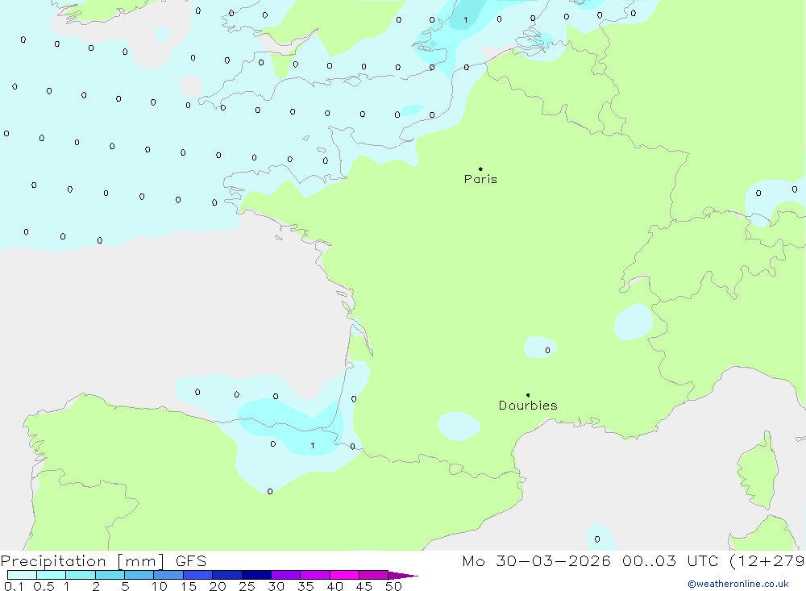
Task: Open the weatheronline.co.uk copyright link
Action: point(738,584)
